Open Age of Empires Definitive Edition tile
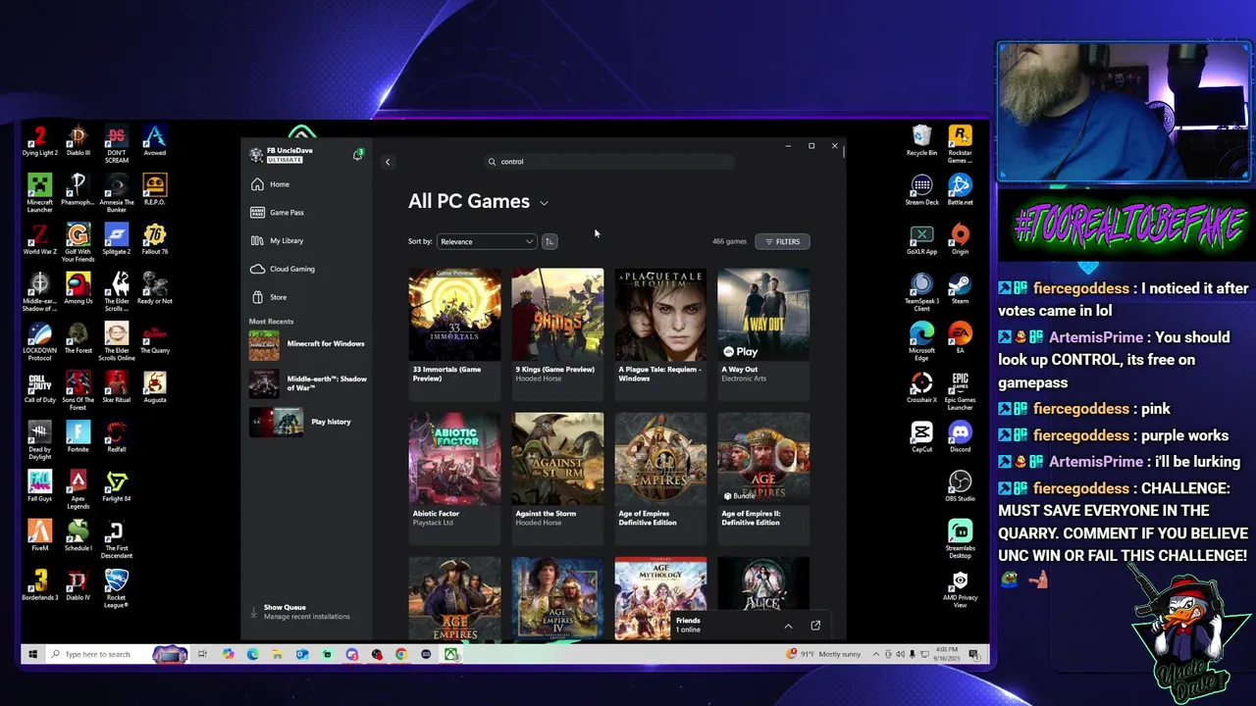Viewport: 1256px width, 706px height. pyautogui.click(x=660, y=477)
